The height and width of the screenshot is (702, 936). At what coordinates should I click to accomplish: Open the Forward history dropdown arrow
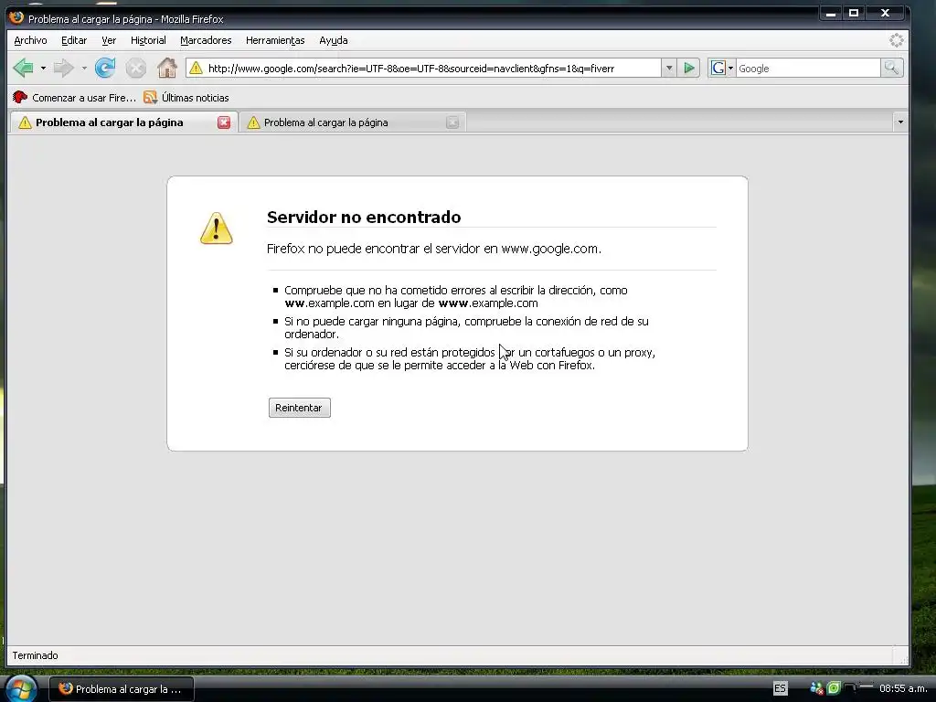coord(84,68)
